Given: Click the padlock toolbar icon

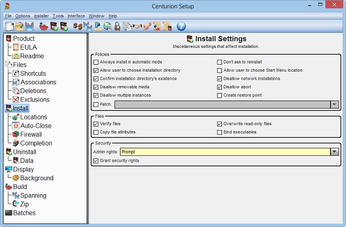Looking at the screenshot, I should 118,27.
